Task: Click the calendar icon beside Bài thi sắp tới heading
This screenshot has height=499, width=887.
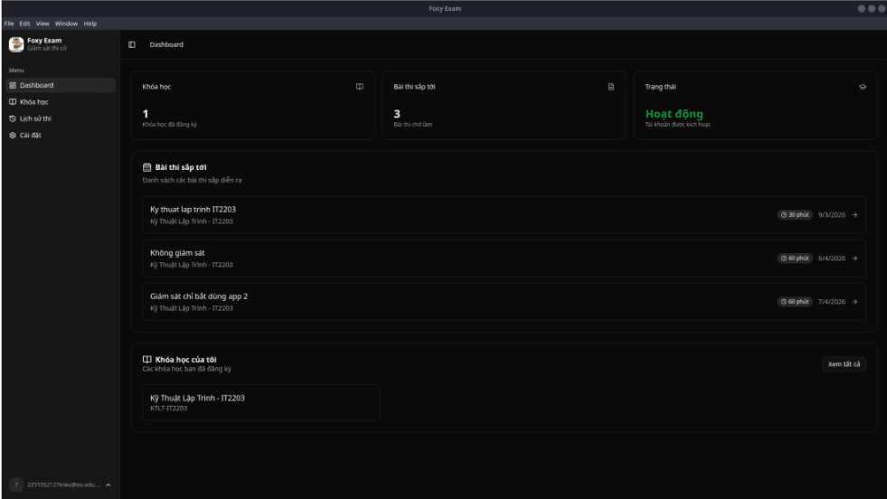Action: pyautogui.click(x=147, y=167)
